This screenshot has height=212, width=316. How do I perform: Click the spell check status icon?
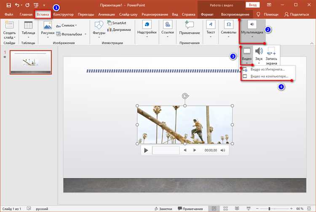click(x=29, y=209)
